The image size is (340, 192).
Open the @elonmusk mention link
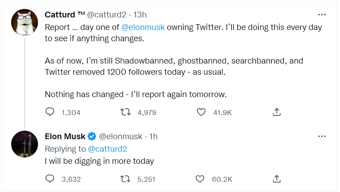pos(143,27)
